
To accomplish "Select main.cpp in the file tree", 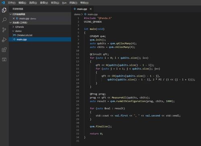I will tap(40, 39).
